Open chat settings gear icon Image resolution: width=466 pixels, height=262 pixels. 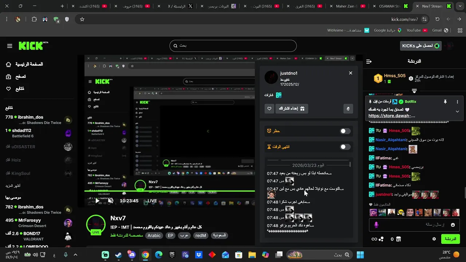(x=434, y=239)
